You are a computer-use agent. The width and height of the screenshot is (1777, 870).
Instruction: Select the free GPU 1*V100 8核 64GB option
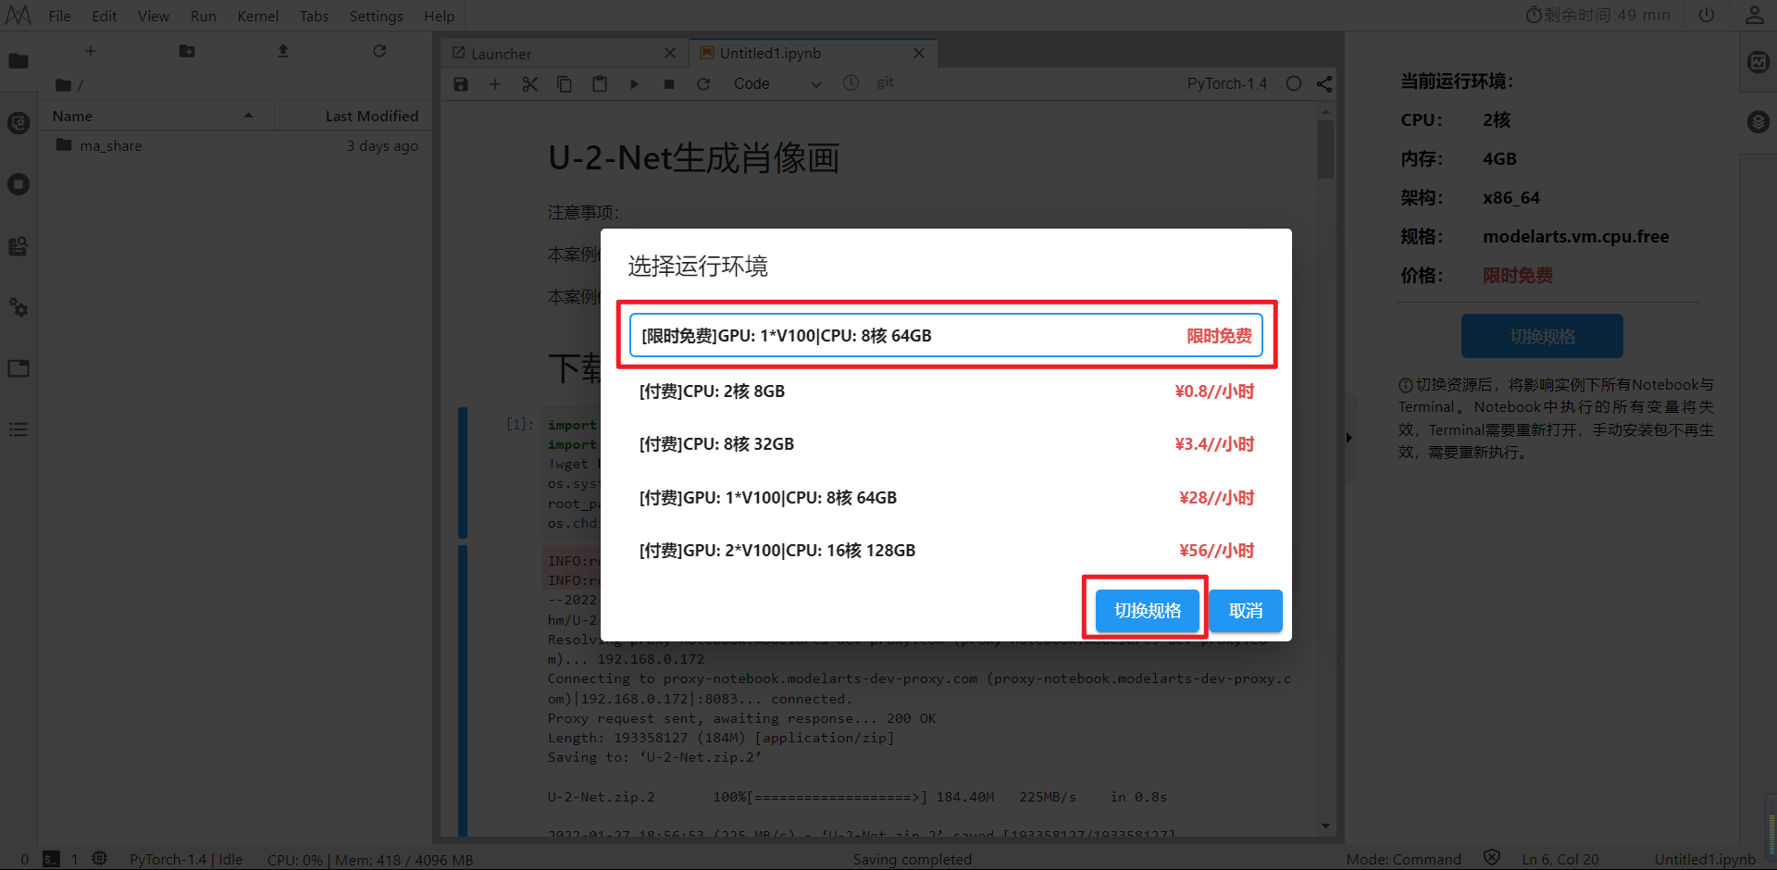(946, 335)
